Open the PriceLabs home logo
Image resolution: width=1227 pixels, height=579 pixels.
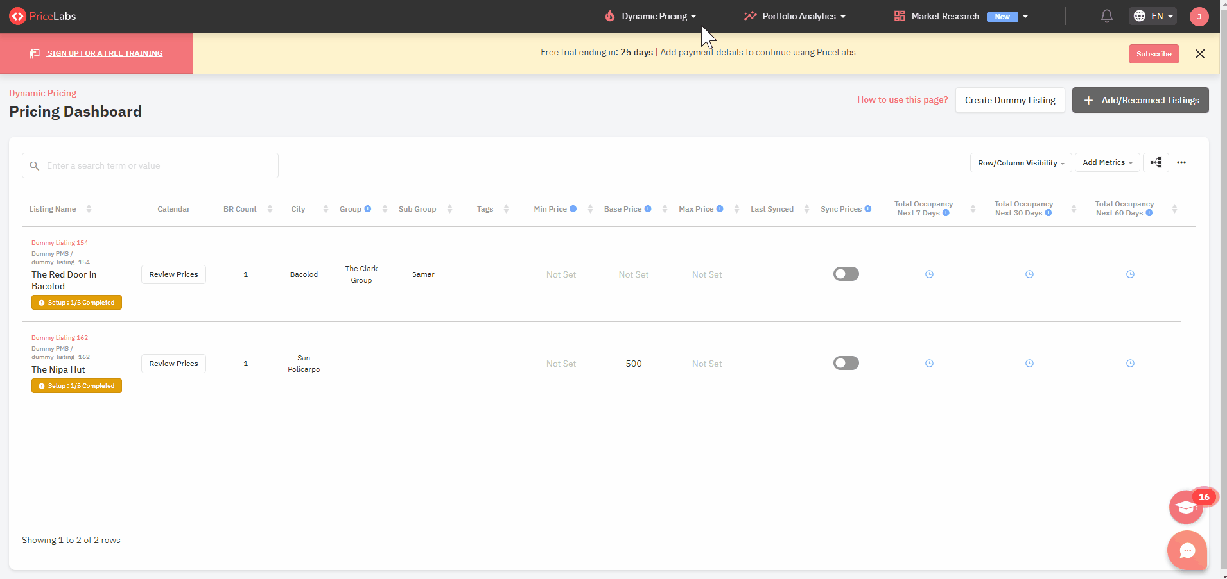(42, 16)
